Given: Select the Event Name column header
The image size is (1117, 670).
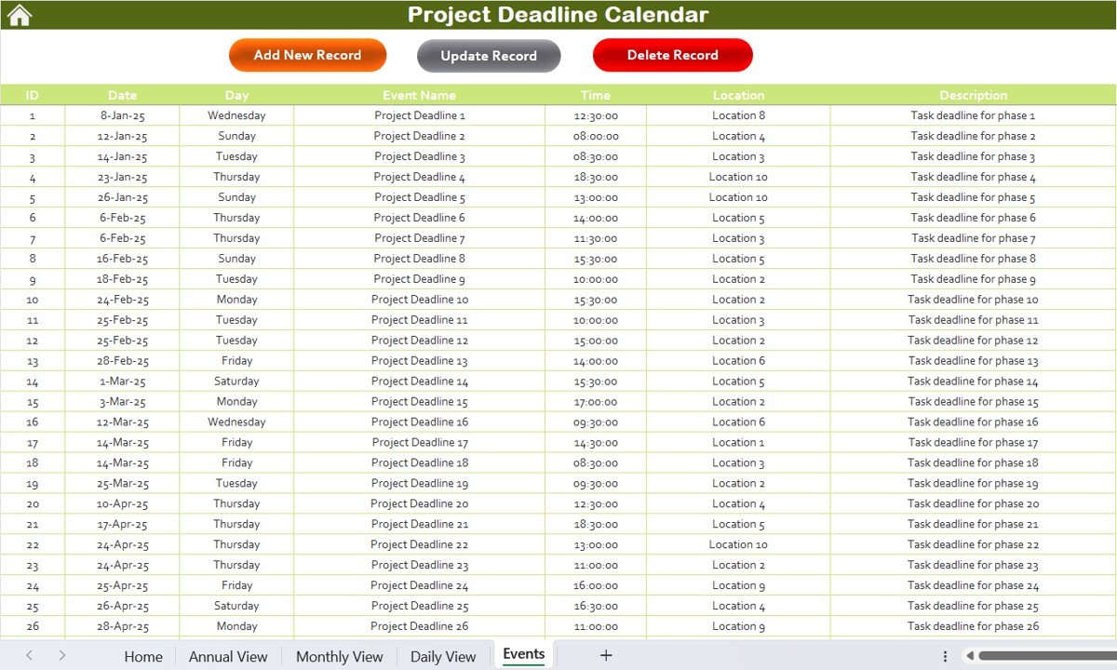Looking at the screenshot, I should 419,95.
